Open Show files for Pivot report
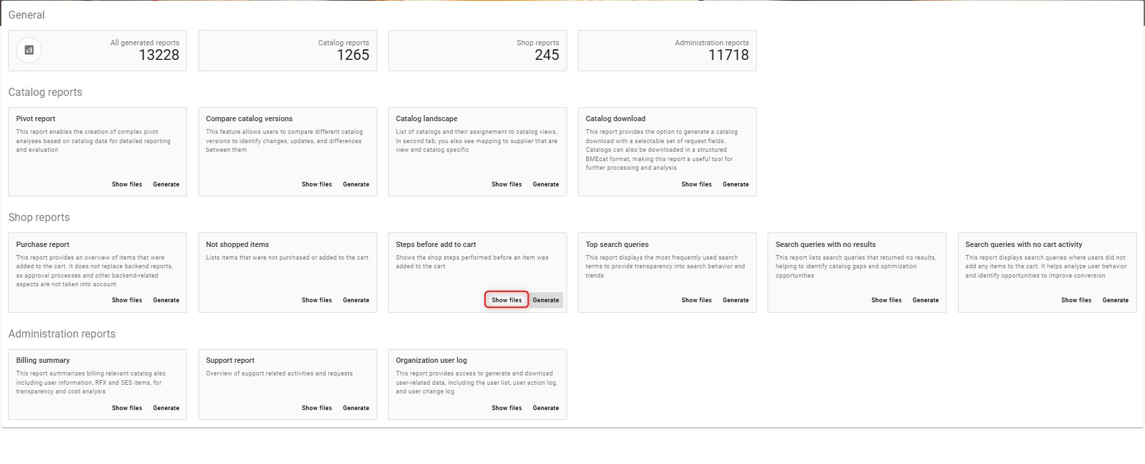Viewport: 1145px width, 464px height. click(126, 184)
